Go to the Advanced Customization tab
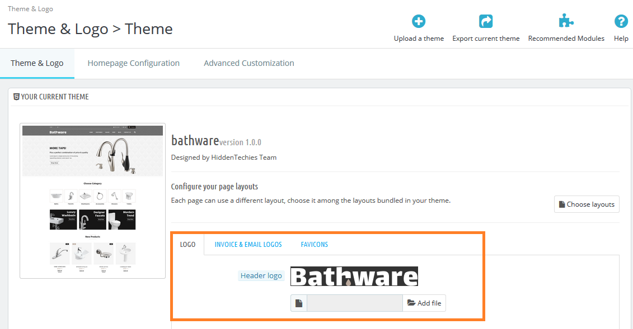The height and width of the screenshot is (329, 633). (x=248, y=63)
